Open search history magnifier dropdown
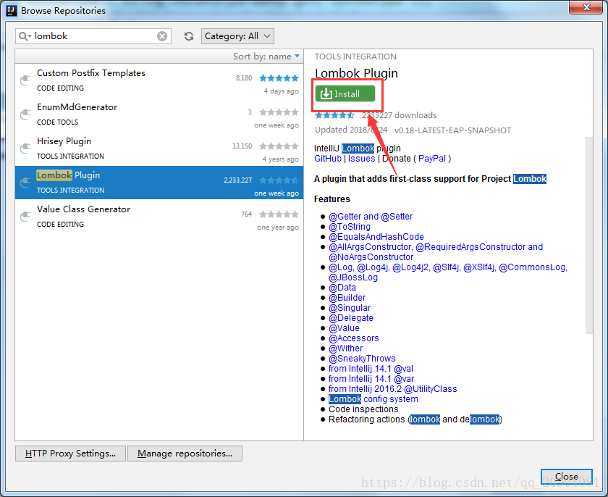Viewport: 608px width, 497px height. [25, 36]
